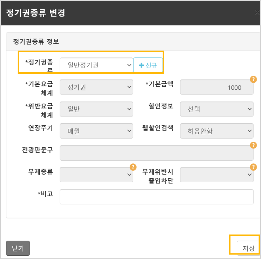Click the *비고 label

tap(45, 194)
